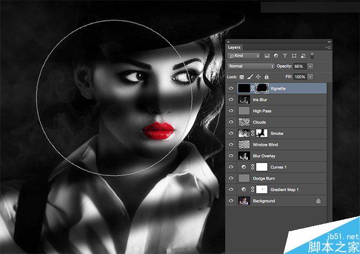Click the lock image pixels brush icon
This screenshot has width=360, height=254.
coord(250,77)
